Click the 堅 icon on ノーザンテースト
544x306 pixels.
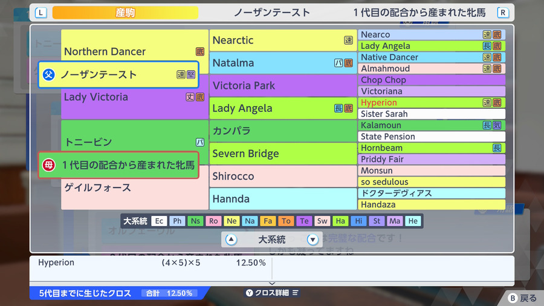pos(191,74)
